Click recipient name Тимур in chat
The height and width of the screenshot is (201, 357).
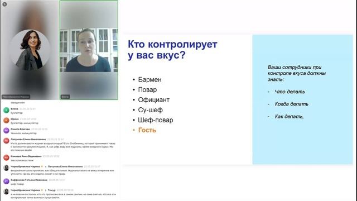point(52,190)
